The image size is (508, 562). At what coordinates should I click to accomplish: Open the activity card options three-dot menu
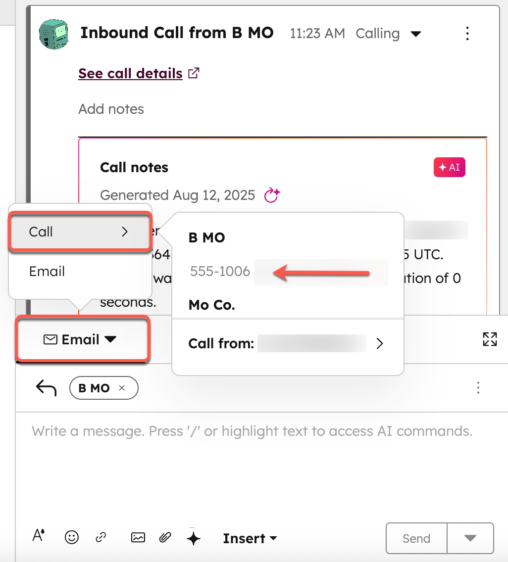tap(467, 33)
